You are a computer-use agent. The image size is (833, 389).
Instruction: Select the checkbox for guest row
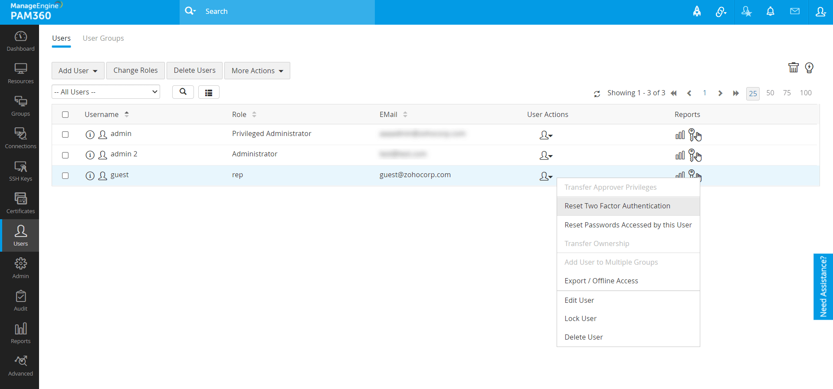66,176
